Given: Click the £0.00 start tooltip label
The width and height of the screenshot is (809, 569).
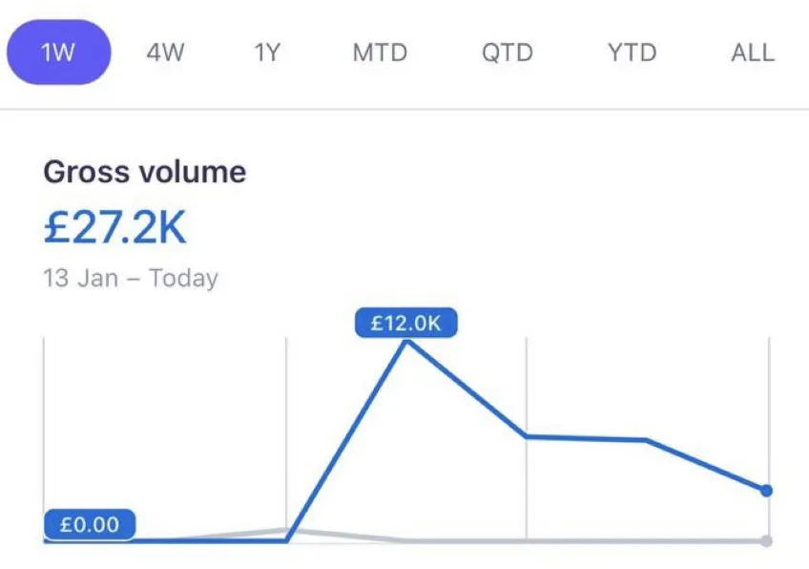Looking at the screenshot, I should pos(90,524).
